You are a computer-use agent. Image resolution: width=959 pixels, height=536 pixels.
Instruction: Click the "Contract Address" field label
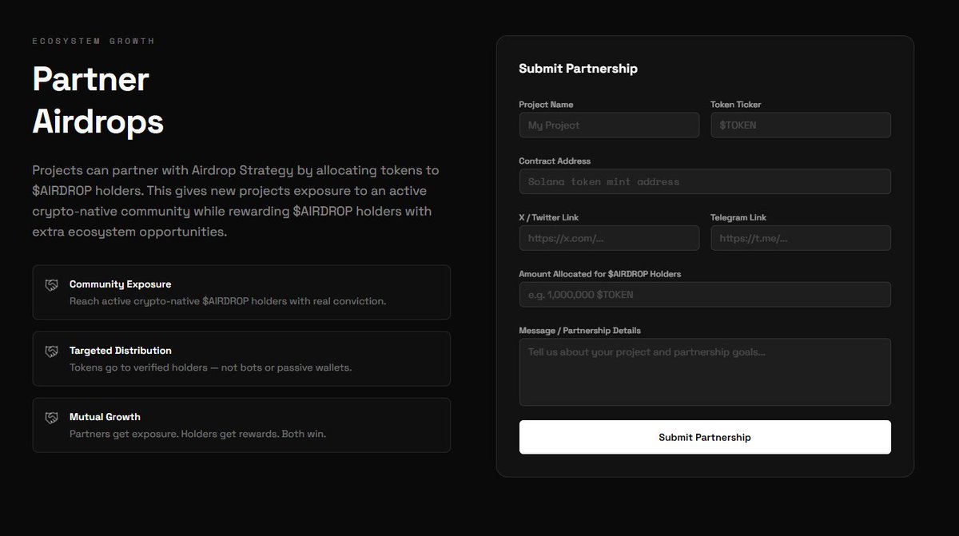pyautogui.click(x=555, y=161)
